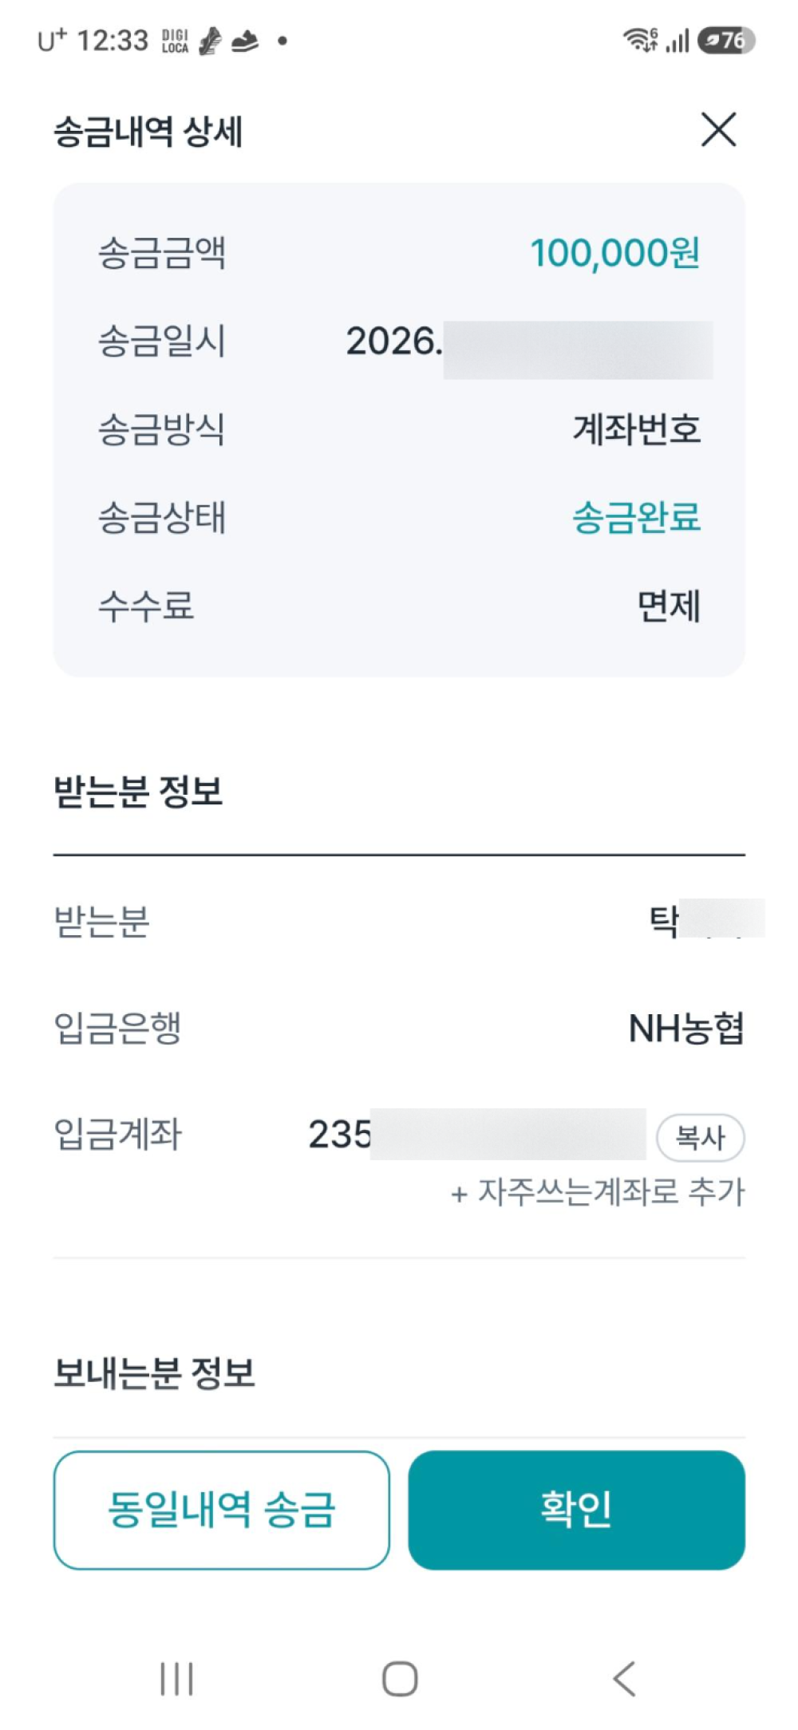The width and height of the screenshot is (798, 1730).
Task: Tap the 보내는분 정보 section header
Action: pos(154,1373)
